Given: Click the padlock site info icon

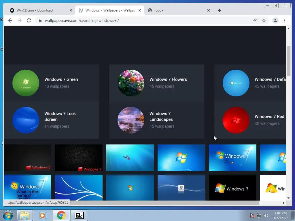Looking at the screenshot, I should [40, 20].
